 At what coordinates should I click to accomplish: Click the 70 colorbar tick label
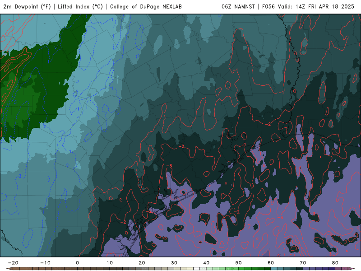click(303, 263)
